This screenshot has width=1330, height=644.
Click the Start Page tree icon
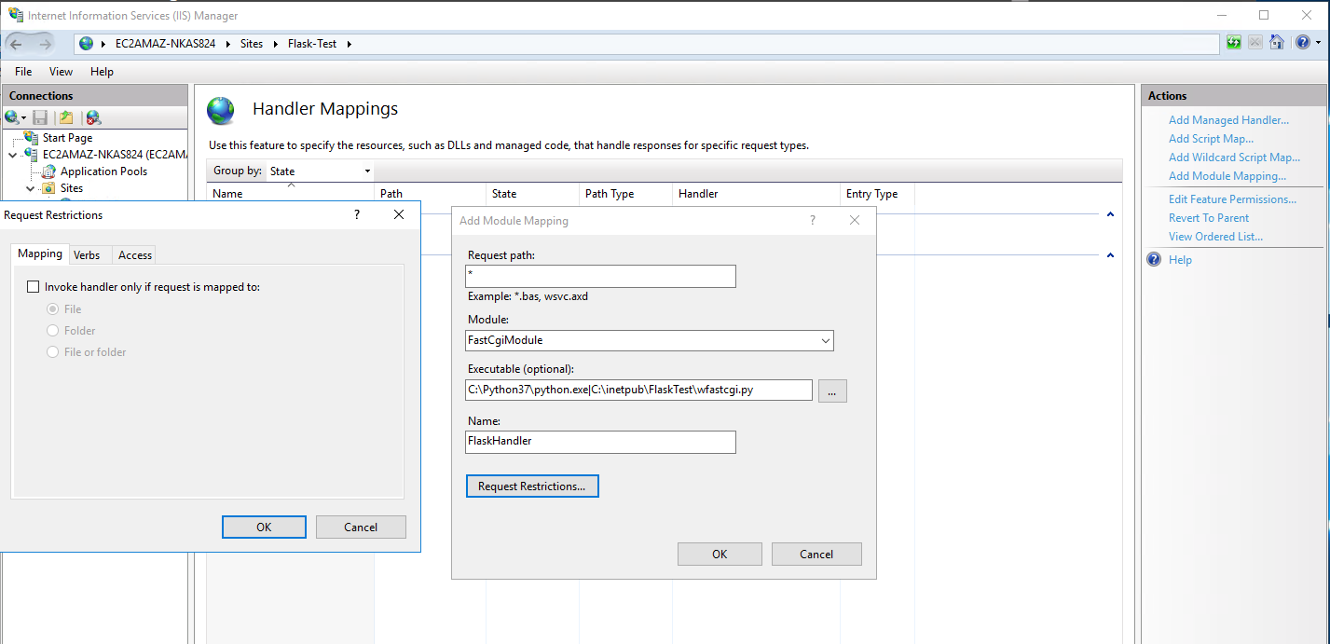click(32, 138)
